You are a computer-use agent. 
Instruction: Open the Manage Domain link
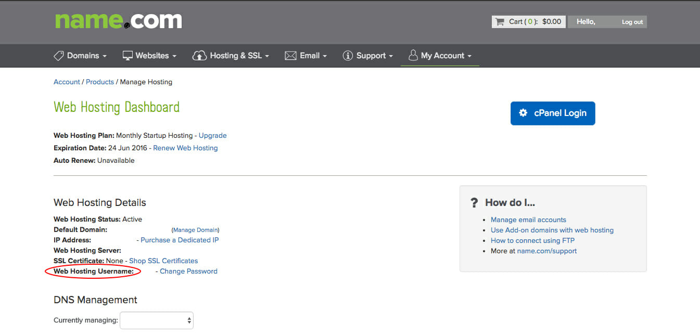click(196, 230)
